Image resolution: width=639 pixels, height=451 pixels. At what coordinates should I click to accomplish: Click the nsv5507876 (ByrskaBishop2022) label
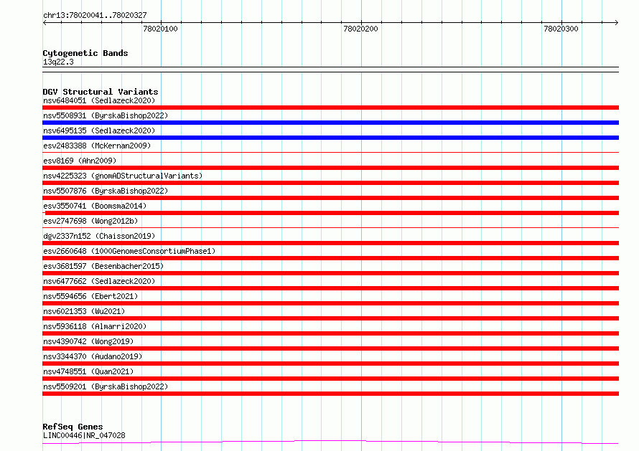click(x=106, y=191)
